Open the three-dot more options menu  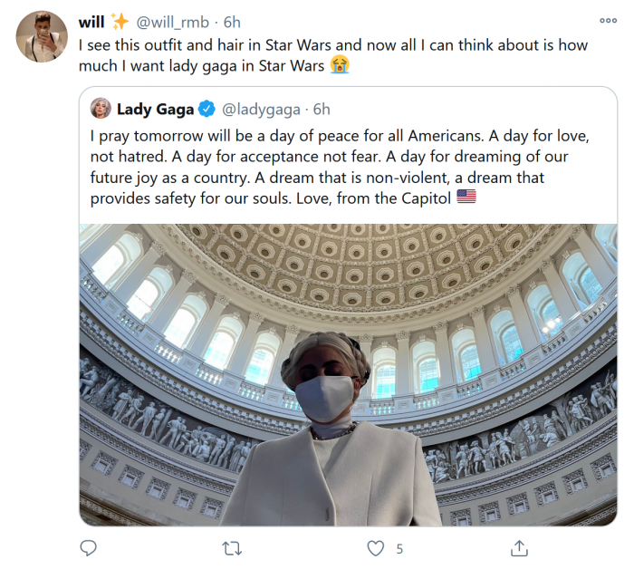[x=608, y=21]
